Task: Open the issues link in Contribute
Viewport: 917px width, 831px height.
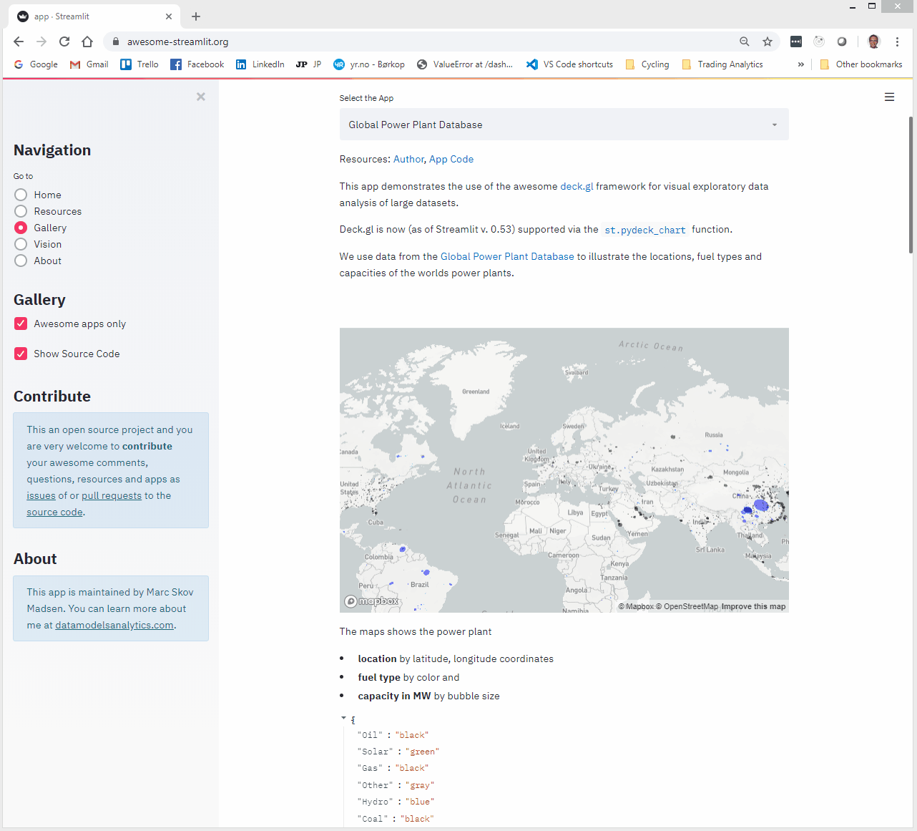Action: [x=41, y=495]
